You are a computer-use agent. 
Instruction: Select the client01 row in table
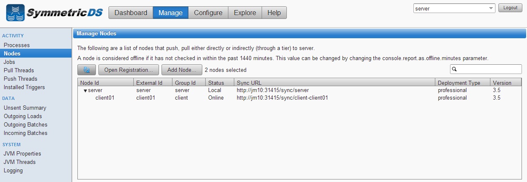[299, 98]
